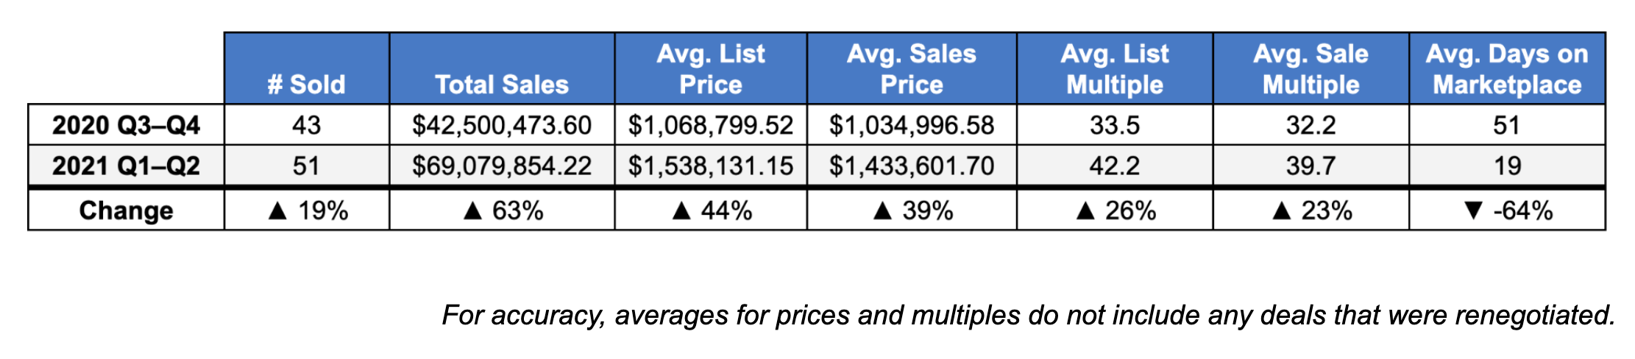This screenshot has height=359, width=1635.
Task: Click the up triangle before 23%
Action: 1281,212
